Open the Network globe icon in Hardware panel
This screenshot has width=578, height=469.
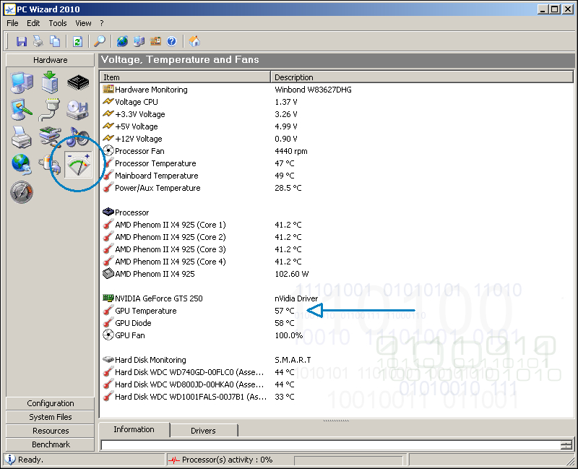[22, 165]
